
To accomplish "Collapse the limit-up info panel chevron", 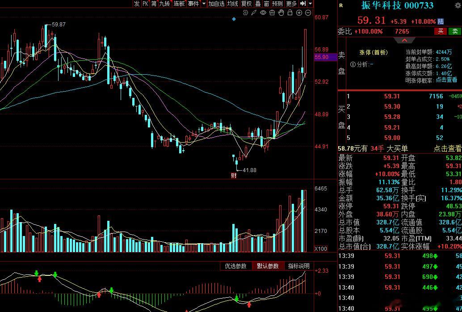I will click(404, 40).
